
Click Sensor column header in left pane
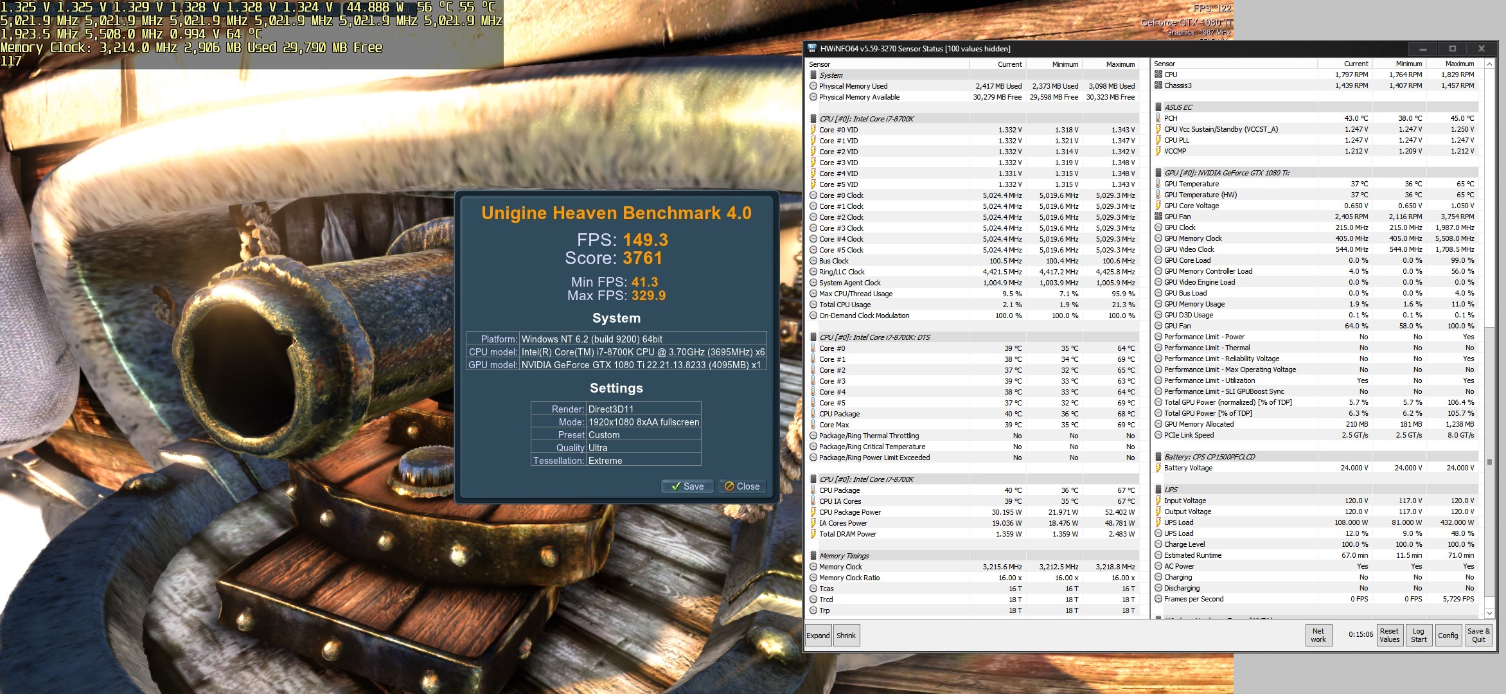tap(889, 64)
